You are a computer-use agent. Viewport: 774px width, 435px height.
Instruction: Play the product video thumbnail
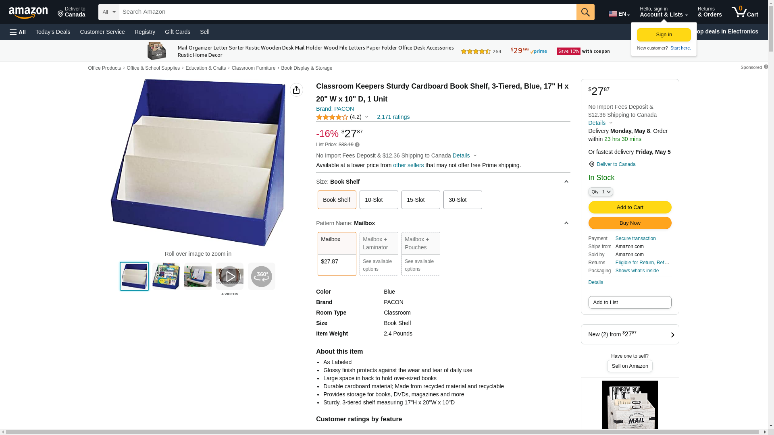tap(230, 276)
